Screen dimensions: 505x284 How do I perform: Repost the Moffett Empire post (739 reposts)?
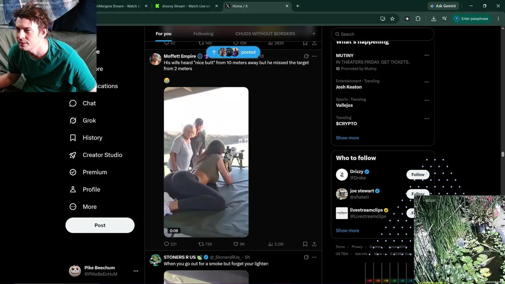[205, 244]
